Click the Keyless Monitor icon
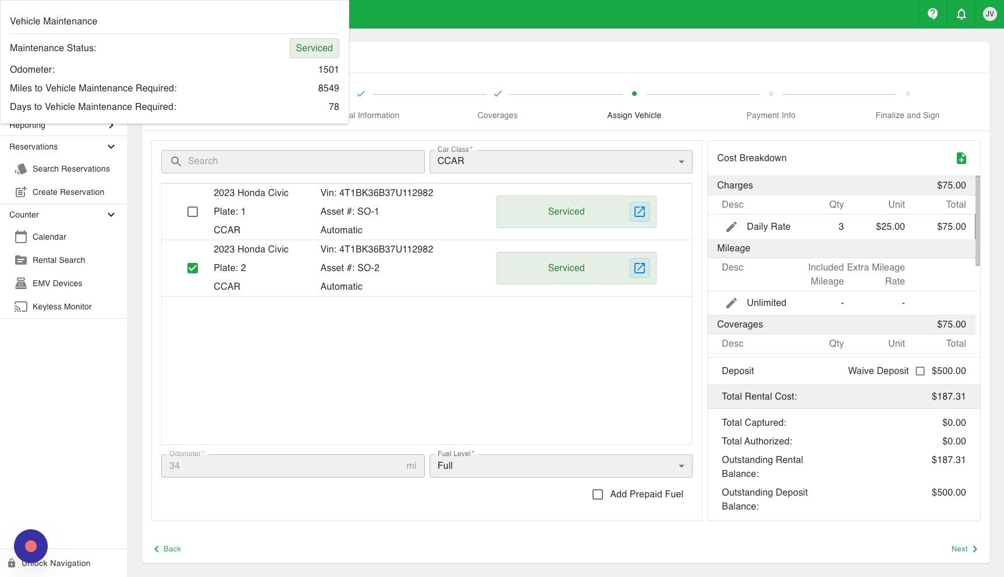This screenshot has width=1004, height=577. point(21,307)
